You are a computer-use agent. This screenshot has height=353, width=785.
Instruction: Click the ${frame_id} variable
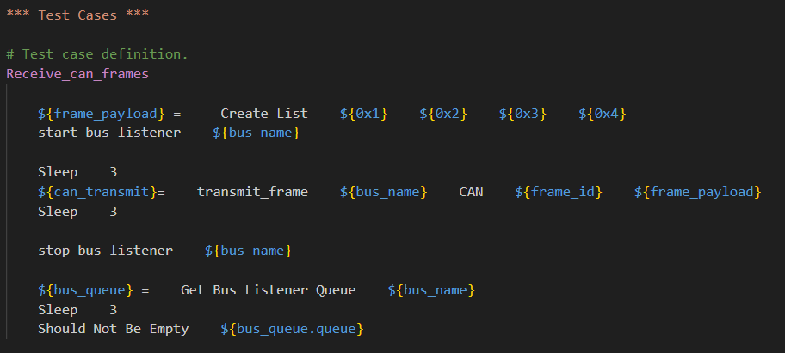(x=558, y=192)
